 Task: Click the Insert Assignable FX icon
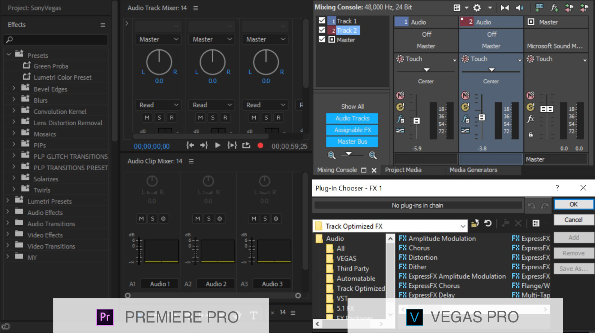click(554, 7)
